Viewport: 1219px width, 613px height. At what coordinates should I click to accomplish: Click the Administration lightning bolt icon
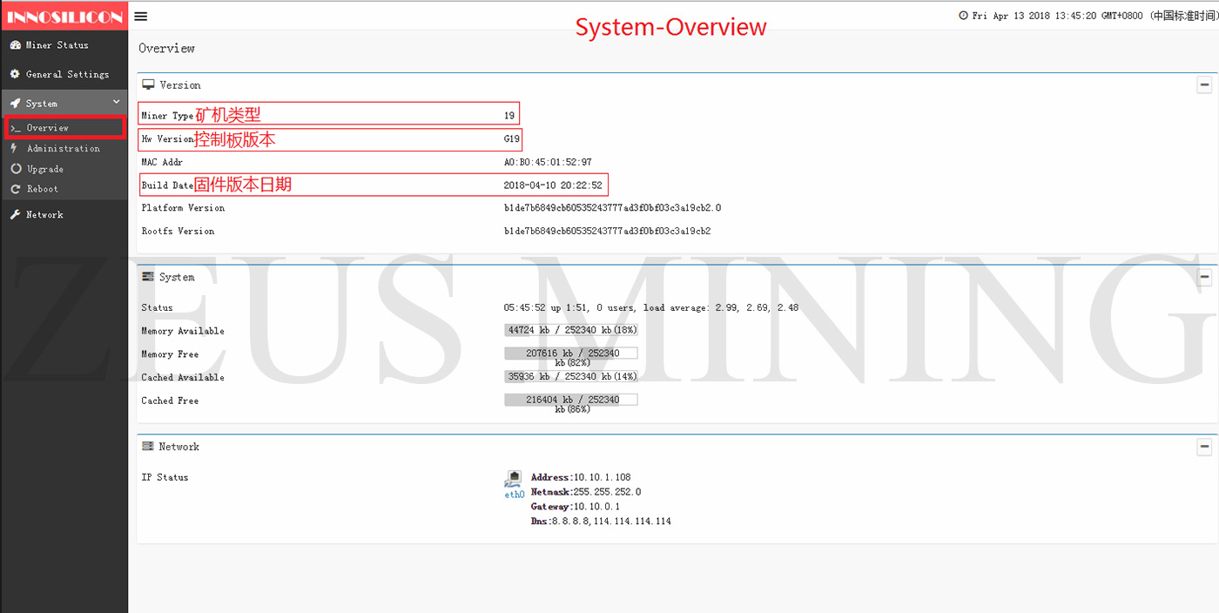[x=15, y=149]
